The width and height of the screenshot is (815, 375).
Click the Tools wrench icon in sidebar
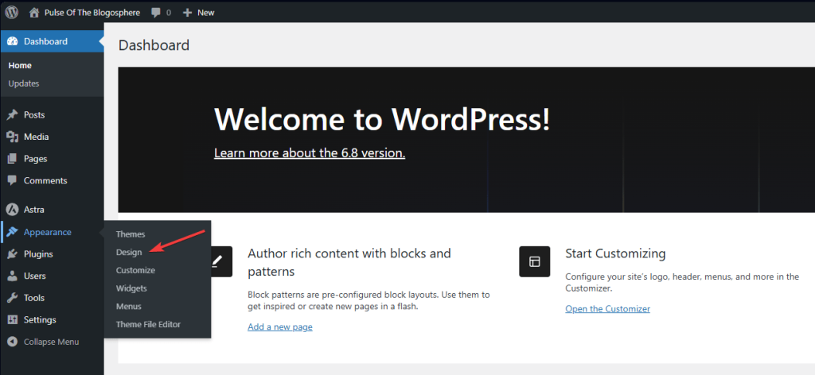pos(12,298)
